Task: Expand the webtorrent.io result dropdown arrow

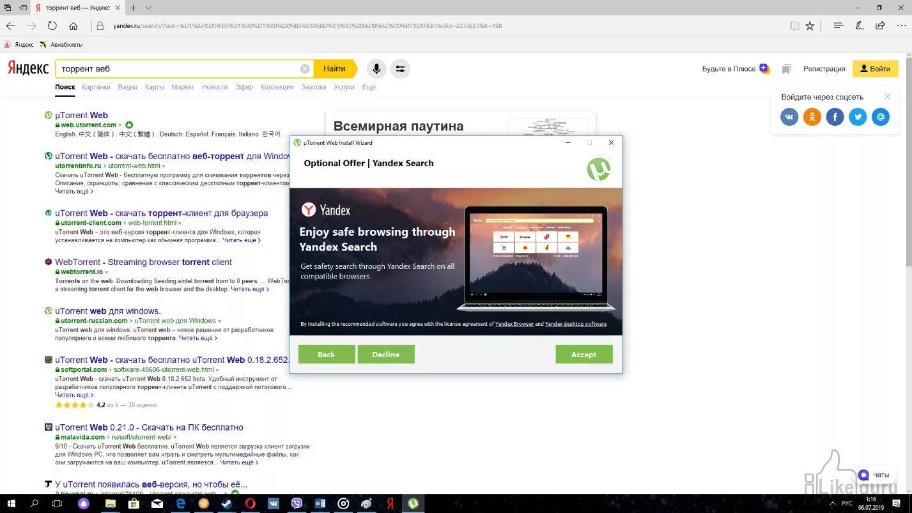Action: (106, 272)
